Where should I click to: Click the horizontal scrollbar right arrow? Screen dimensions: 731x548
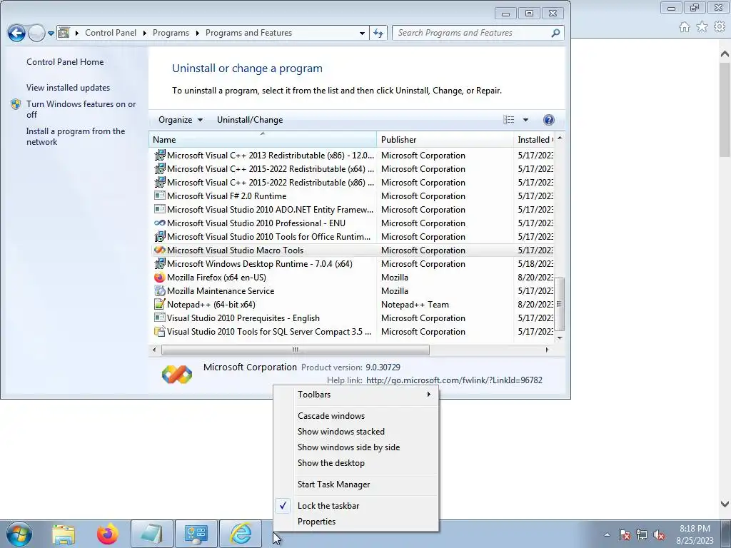(547, 350)
